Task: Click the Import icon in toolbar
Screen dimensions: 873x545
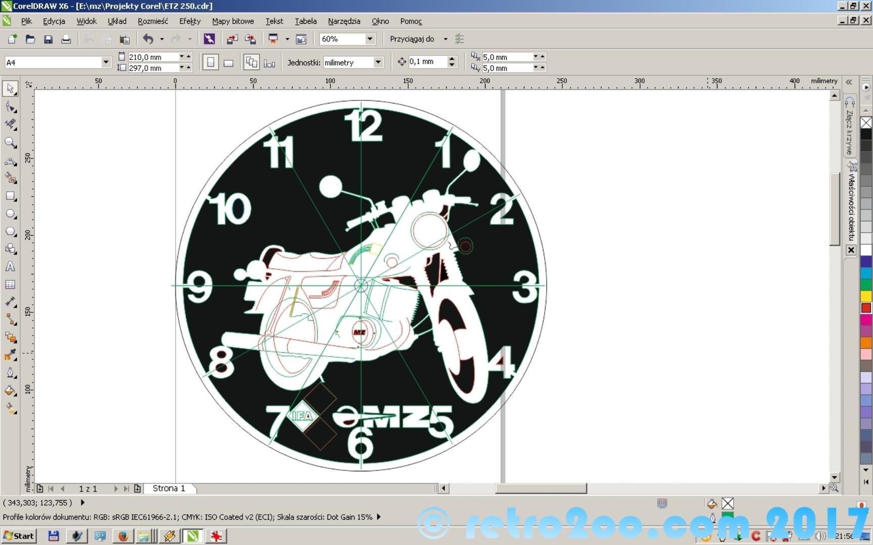Action: tap(232, 39)
